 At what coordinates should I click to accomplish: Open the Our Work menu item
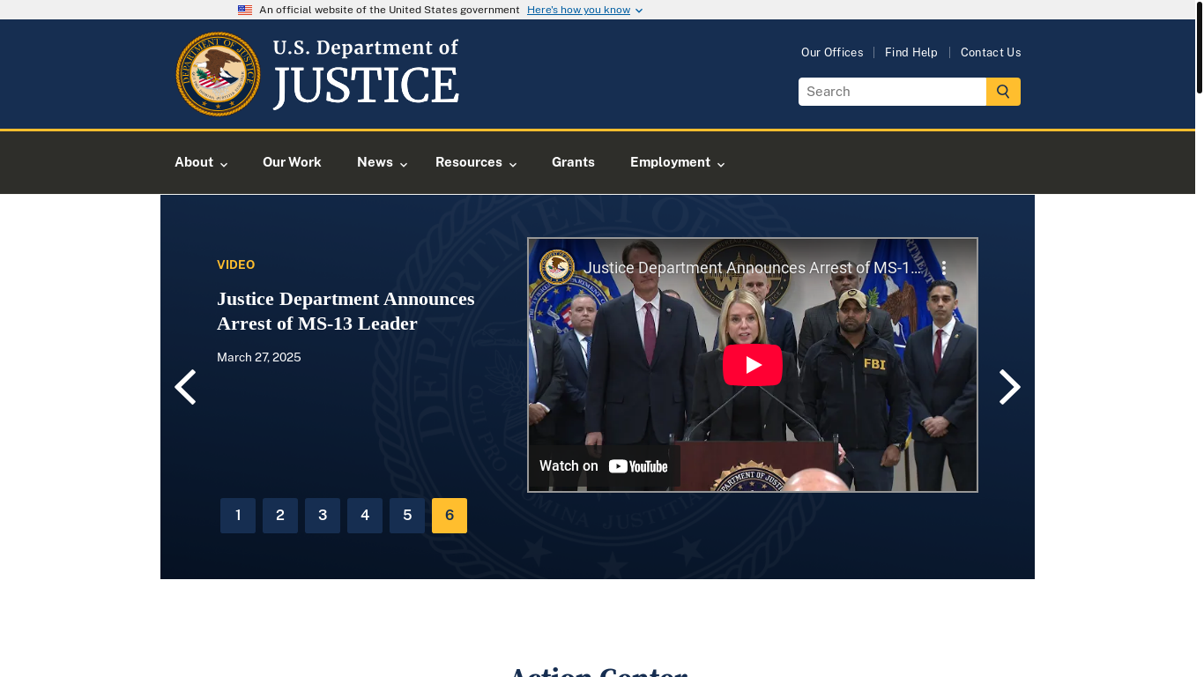coord(292,162)
